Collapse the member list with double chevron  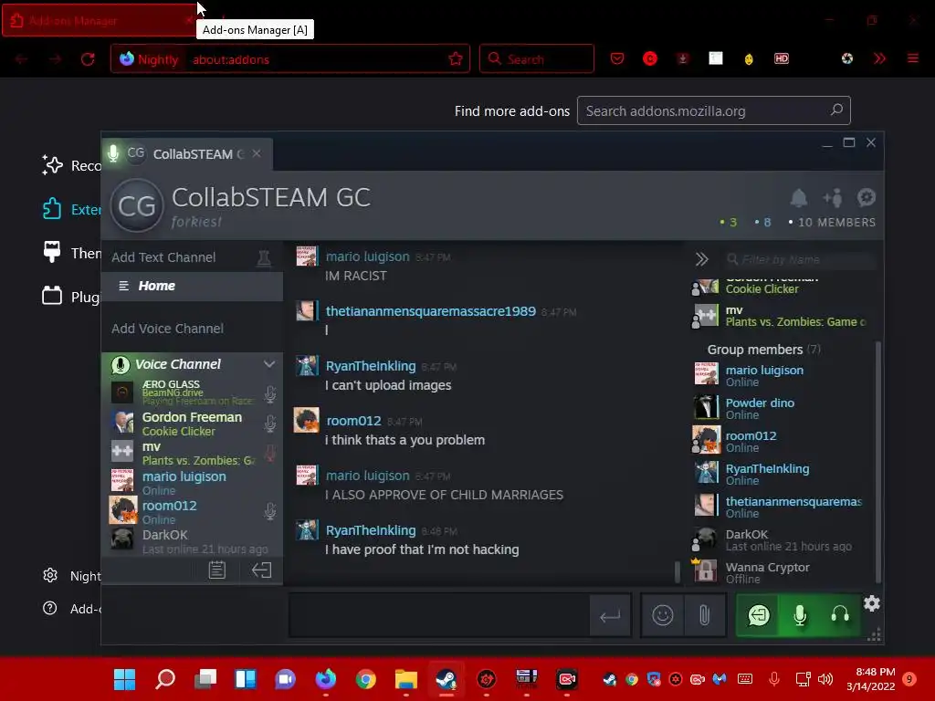(701, 259)
